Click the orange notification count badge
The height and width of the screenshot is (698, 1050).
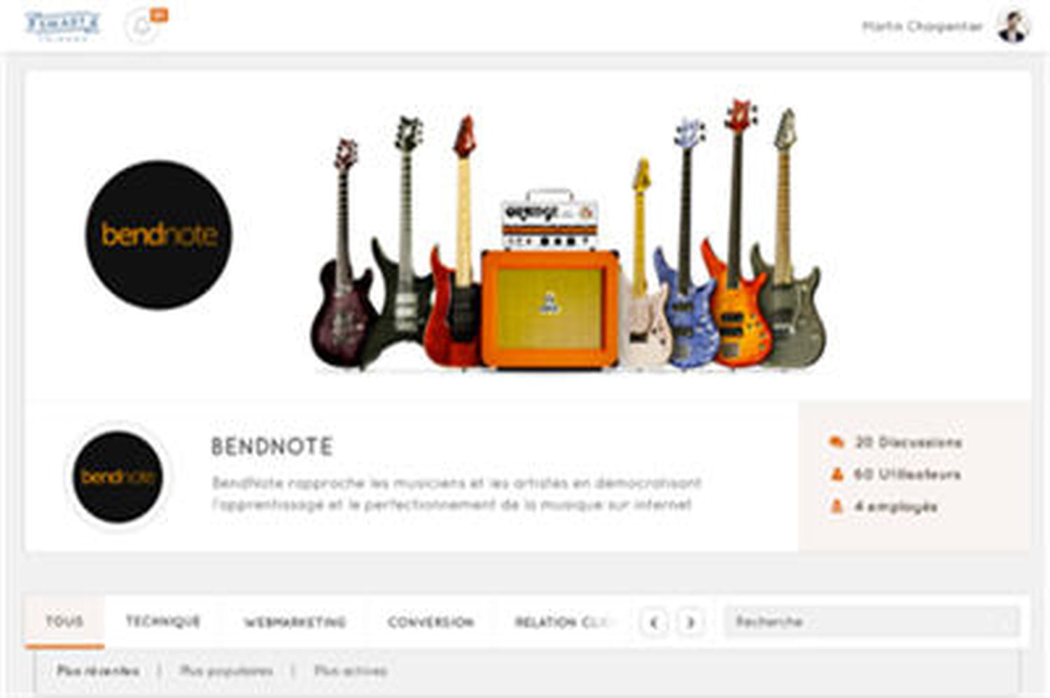160,15
